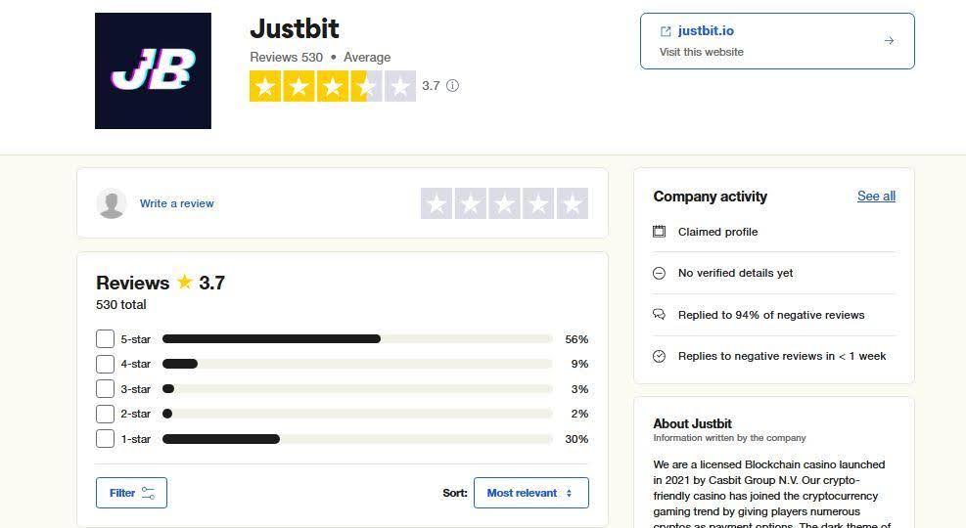Check the 5-star filter checkbox
This screenshot has height=528, width=966.
106,339
